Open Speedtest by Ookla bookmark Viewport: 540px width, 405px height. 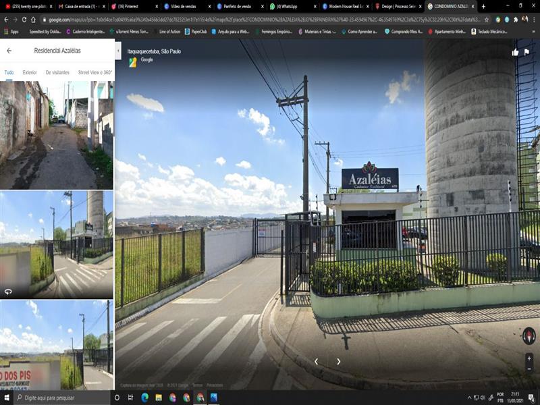(42, 32)
